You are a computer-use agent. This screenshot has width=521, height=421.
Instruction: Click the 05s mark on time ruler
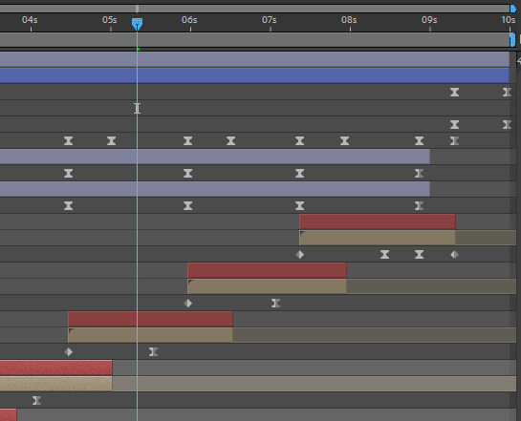110,20
